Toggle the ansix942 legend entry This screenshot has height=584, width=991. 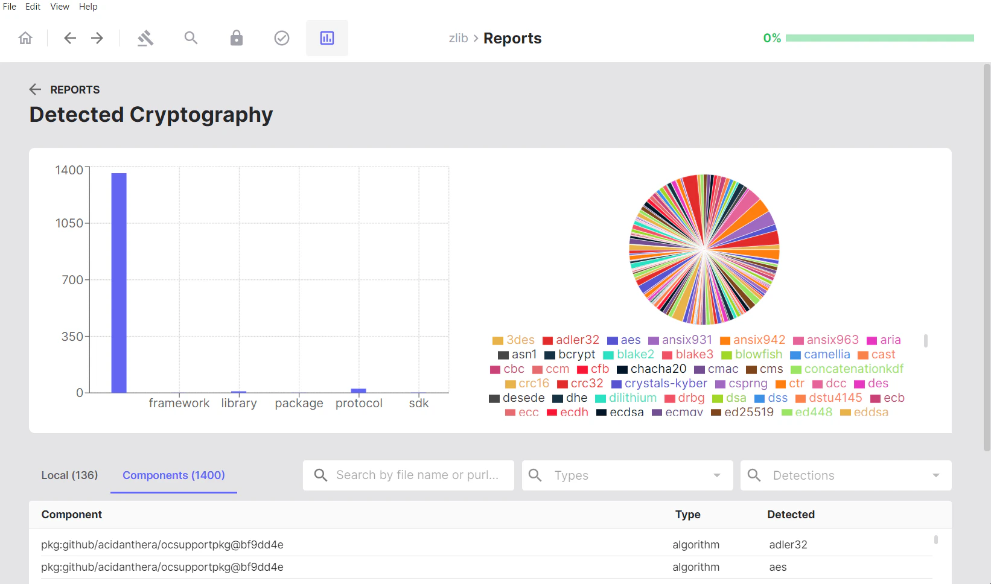point(753,340)
